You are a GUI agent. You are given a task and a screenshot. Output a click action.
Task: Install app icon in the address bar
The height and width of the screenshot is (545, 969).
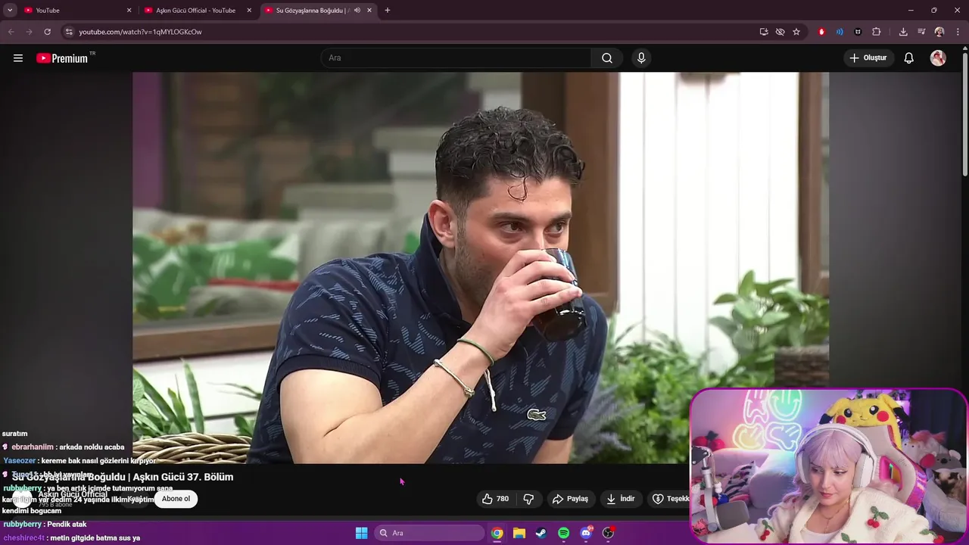[764, 32]
